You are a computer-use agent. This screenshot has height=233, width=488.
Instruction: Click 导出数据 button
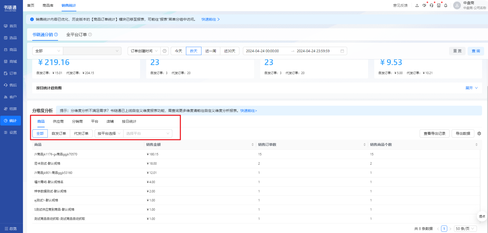pos(463,133)
